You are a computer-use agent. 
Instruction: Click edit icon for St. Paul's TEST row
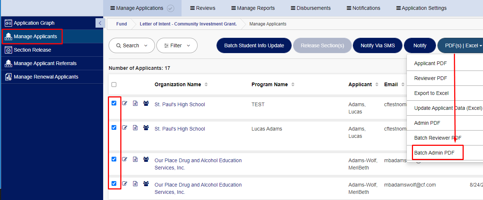click(125, 103)
